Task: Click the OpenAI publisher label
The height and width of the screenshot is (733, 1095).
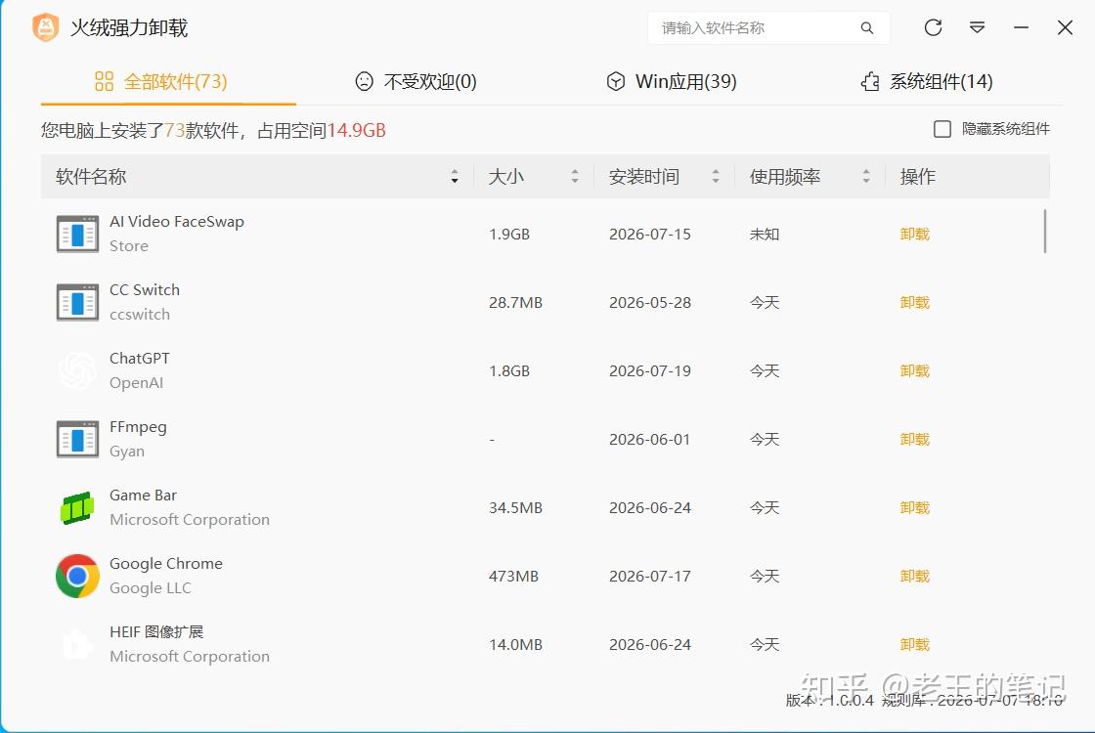Action: pyautogui.click(x=136, y=382)
